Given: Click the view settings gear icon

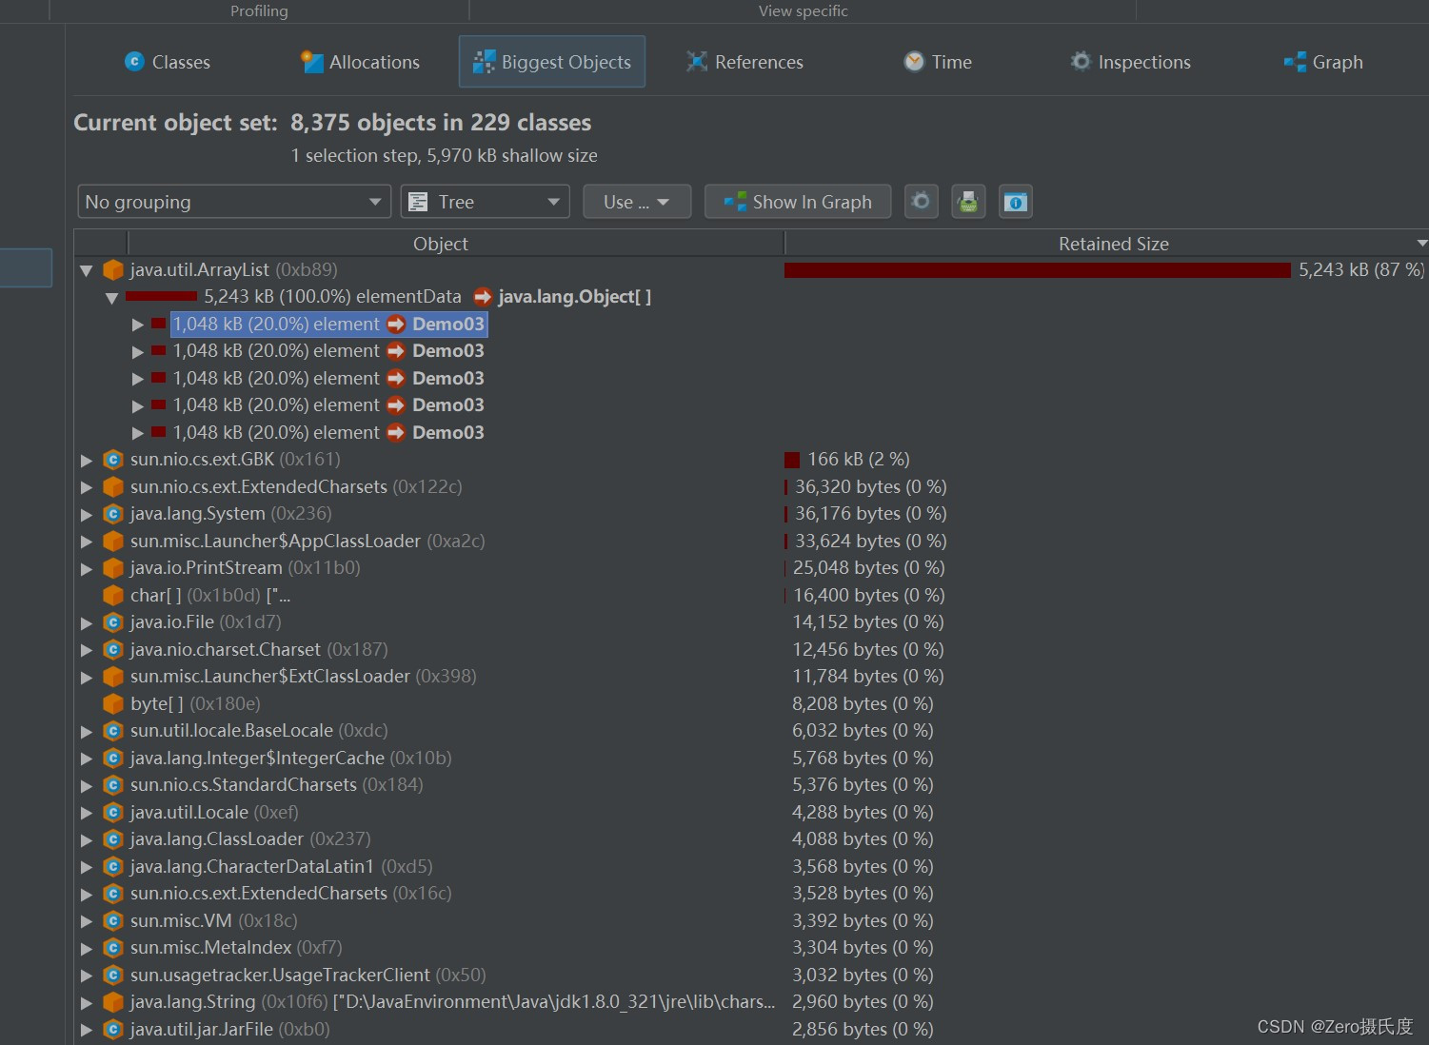Looking at the screenshot, I should (x=921, y=202).
